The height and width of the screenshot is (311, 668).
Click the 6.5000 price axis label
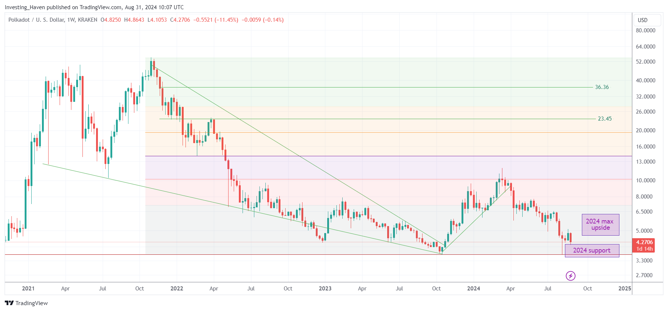(x=644, y=212)
